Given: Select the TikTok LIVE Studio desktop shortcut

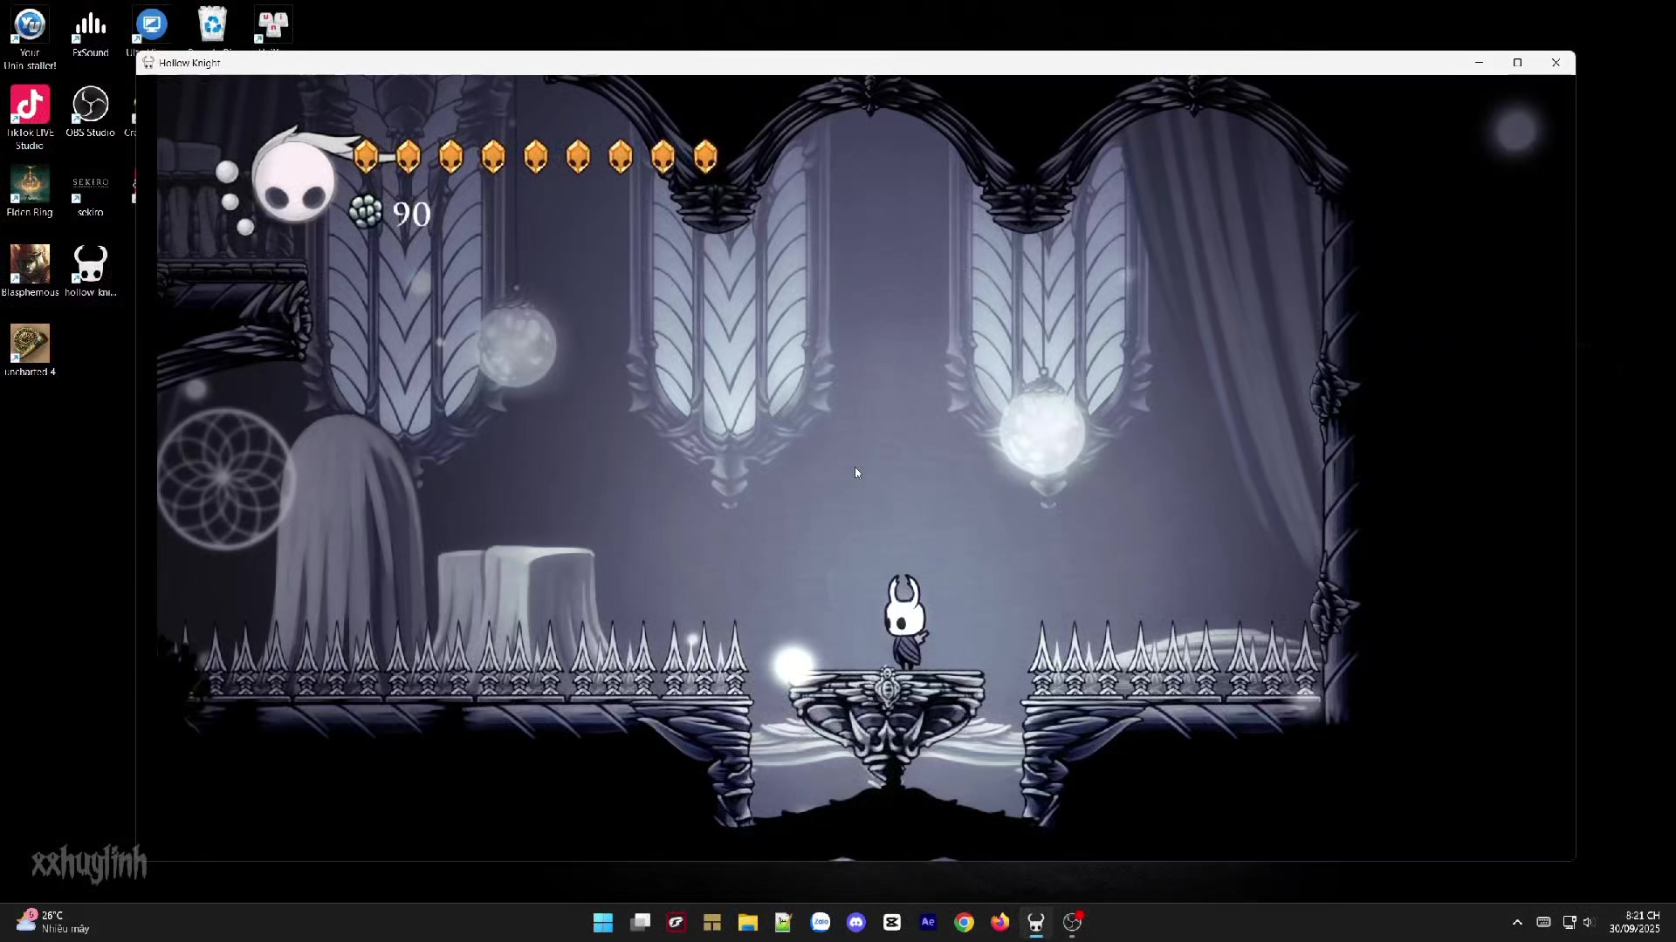Looking at the screenshot, I should click(x=30, y=118).
